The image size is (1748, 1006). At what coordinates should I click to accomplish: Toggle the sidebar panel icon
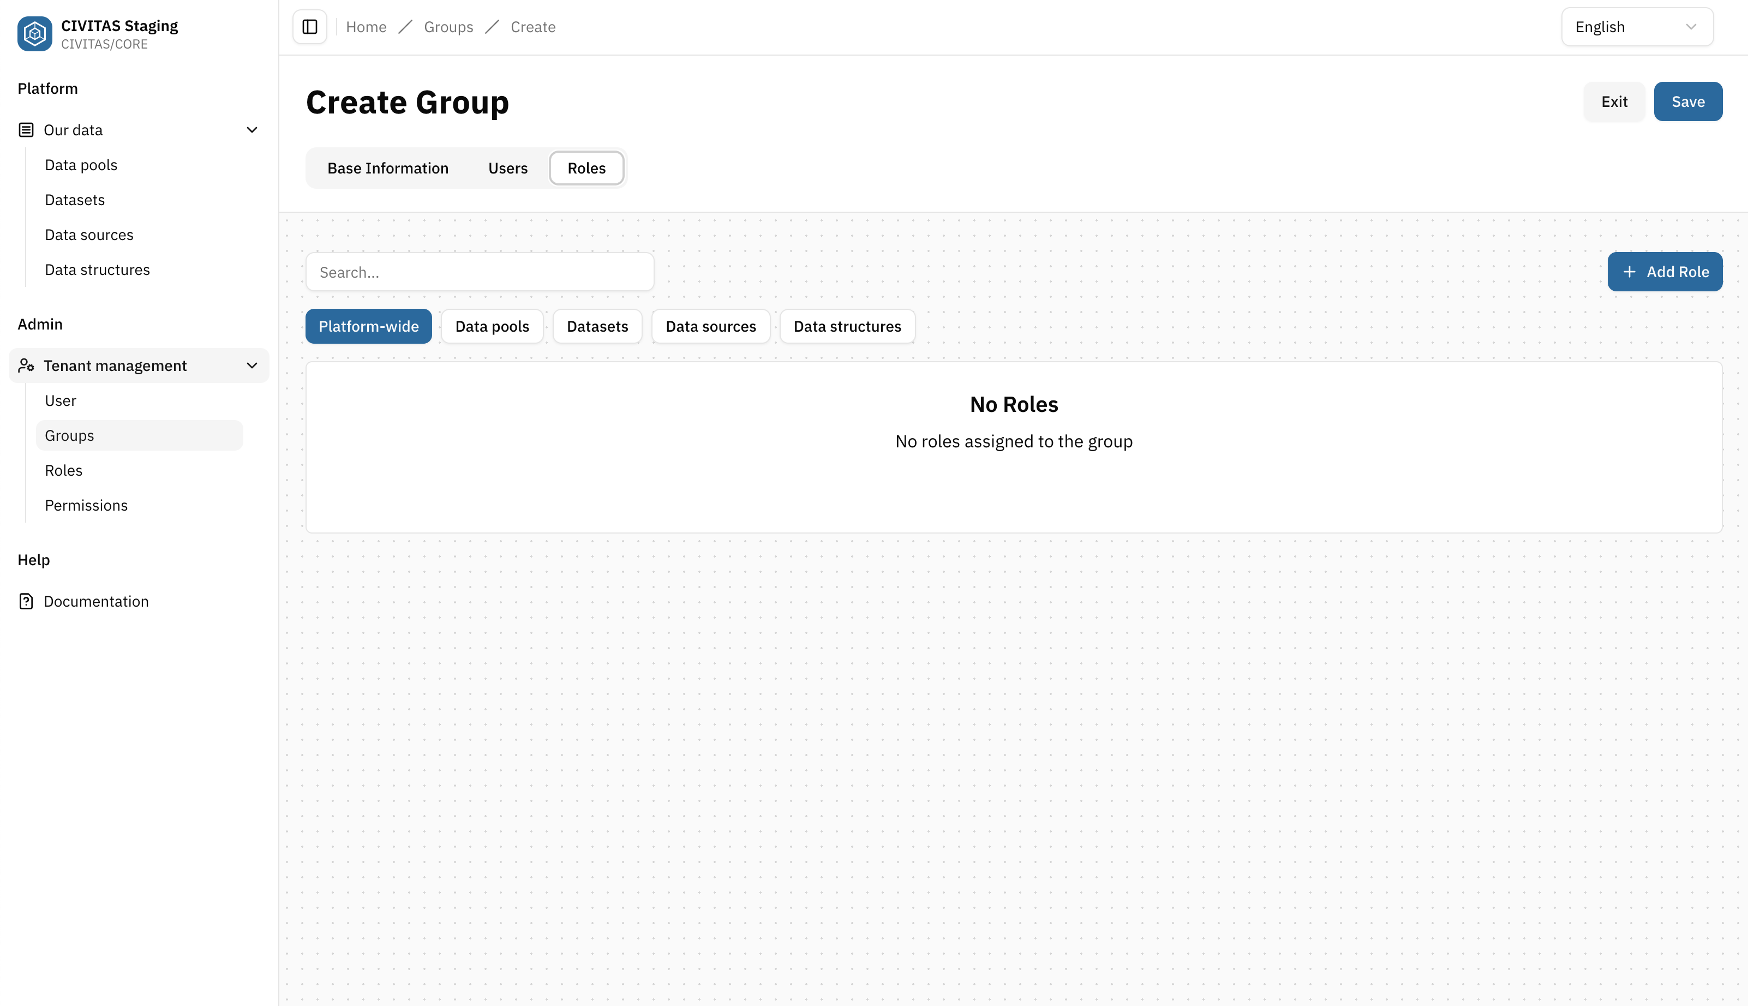(x=309, y=27)
